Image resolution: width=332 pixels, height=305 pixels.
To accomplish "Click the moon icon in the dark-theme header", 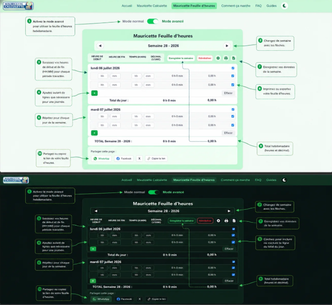I will point(284,180).
